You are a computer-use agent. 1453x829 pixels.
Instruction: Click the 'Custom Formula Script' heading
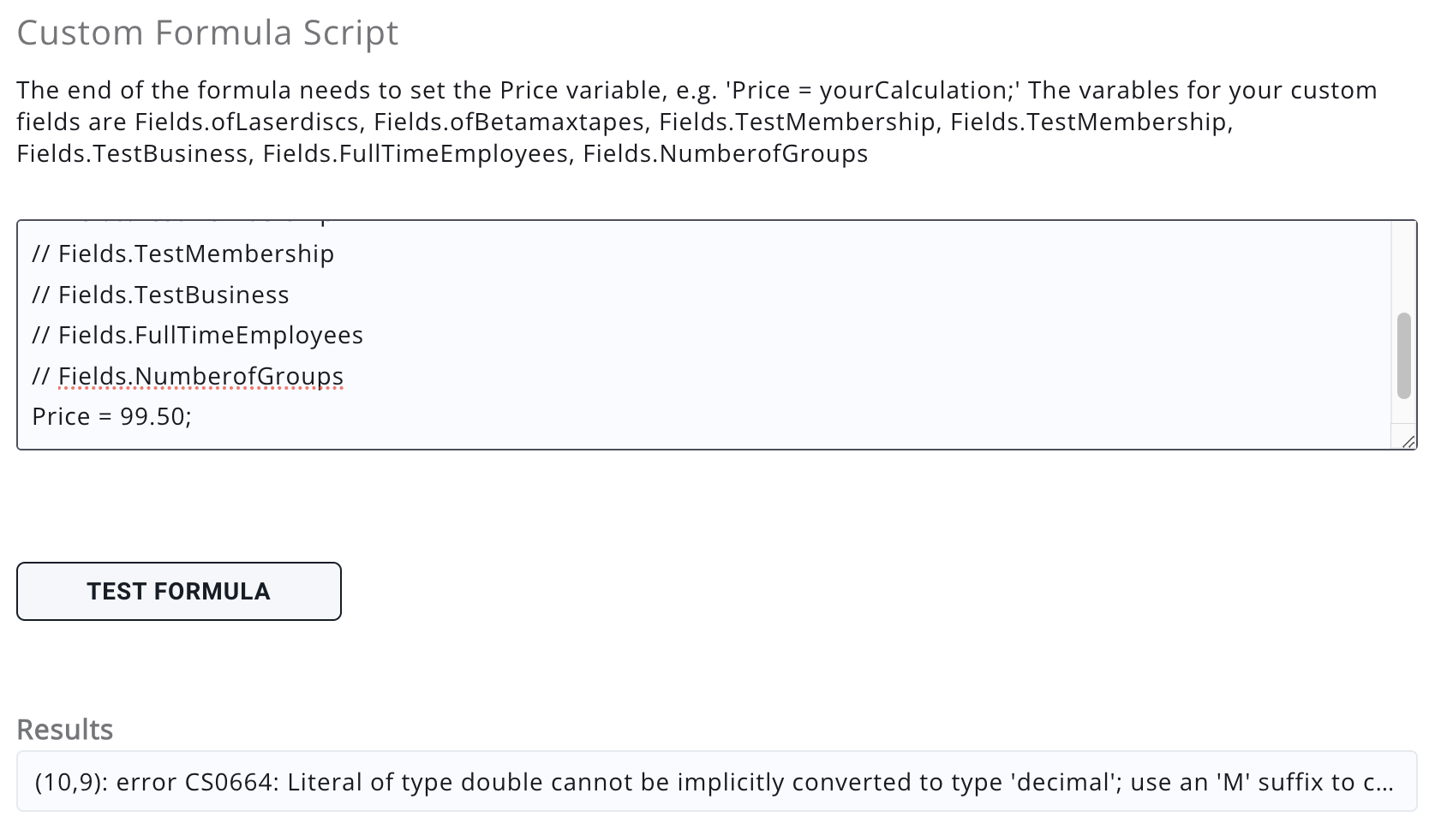tap(207, 33)
